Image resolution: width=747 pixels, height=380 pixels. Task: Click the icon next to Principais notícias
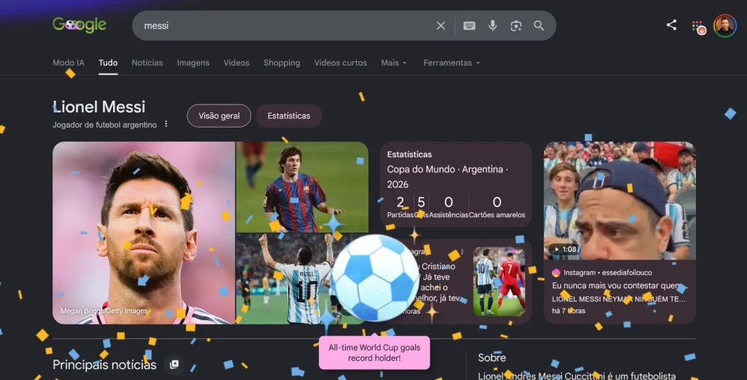click(x=174, y=364)
